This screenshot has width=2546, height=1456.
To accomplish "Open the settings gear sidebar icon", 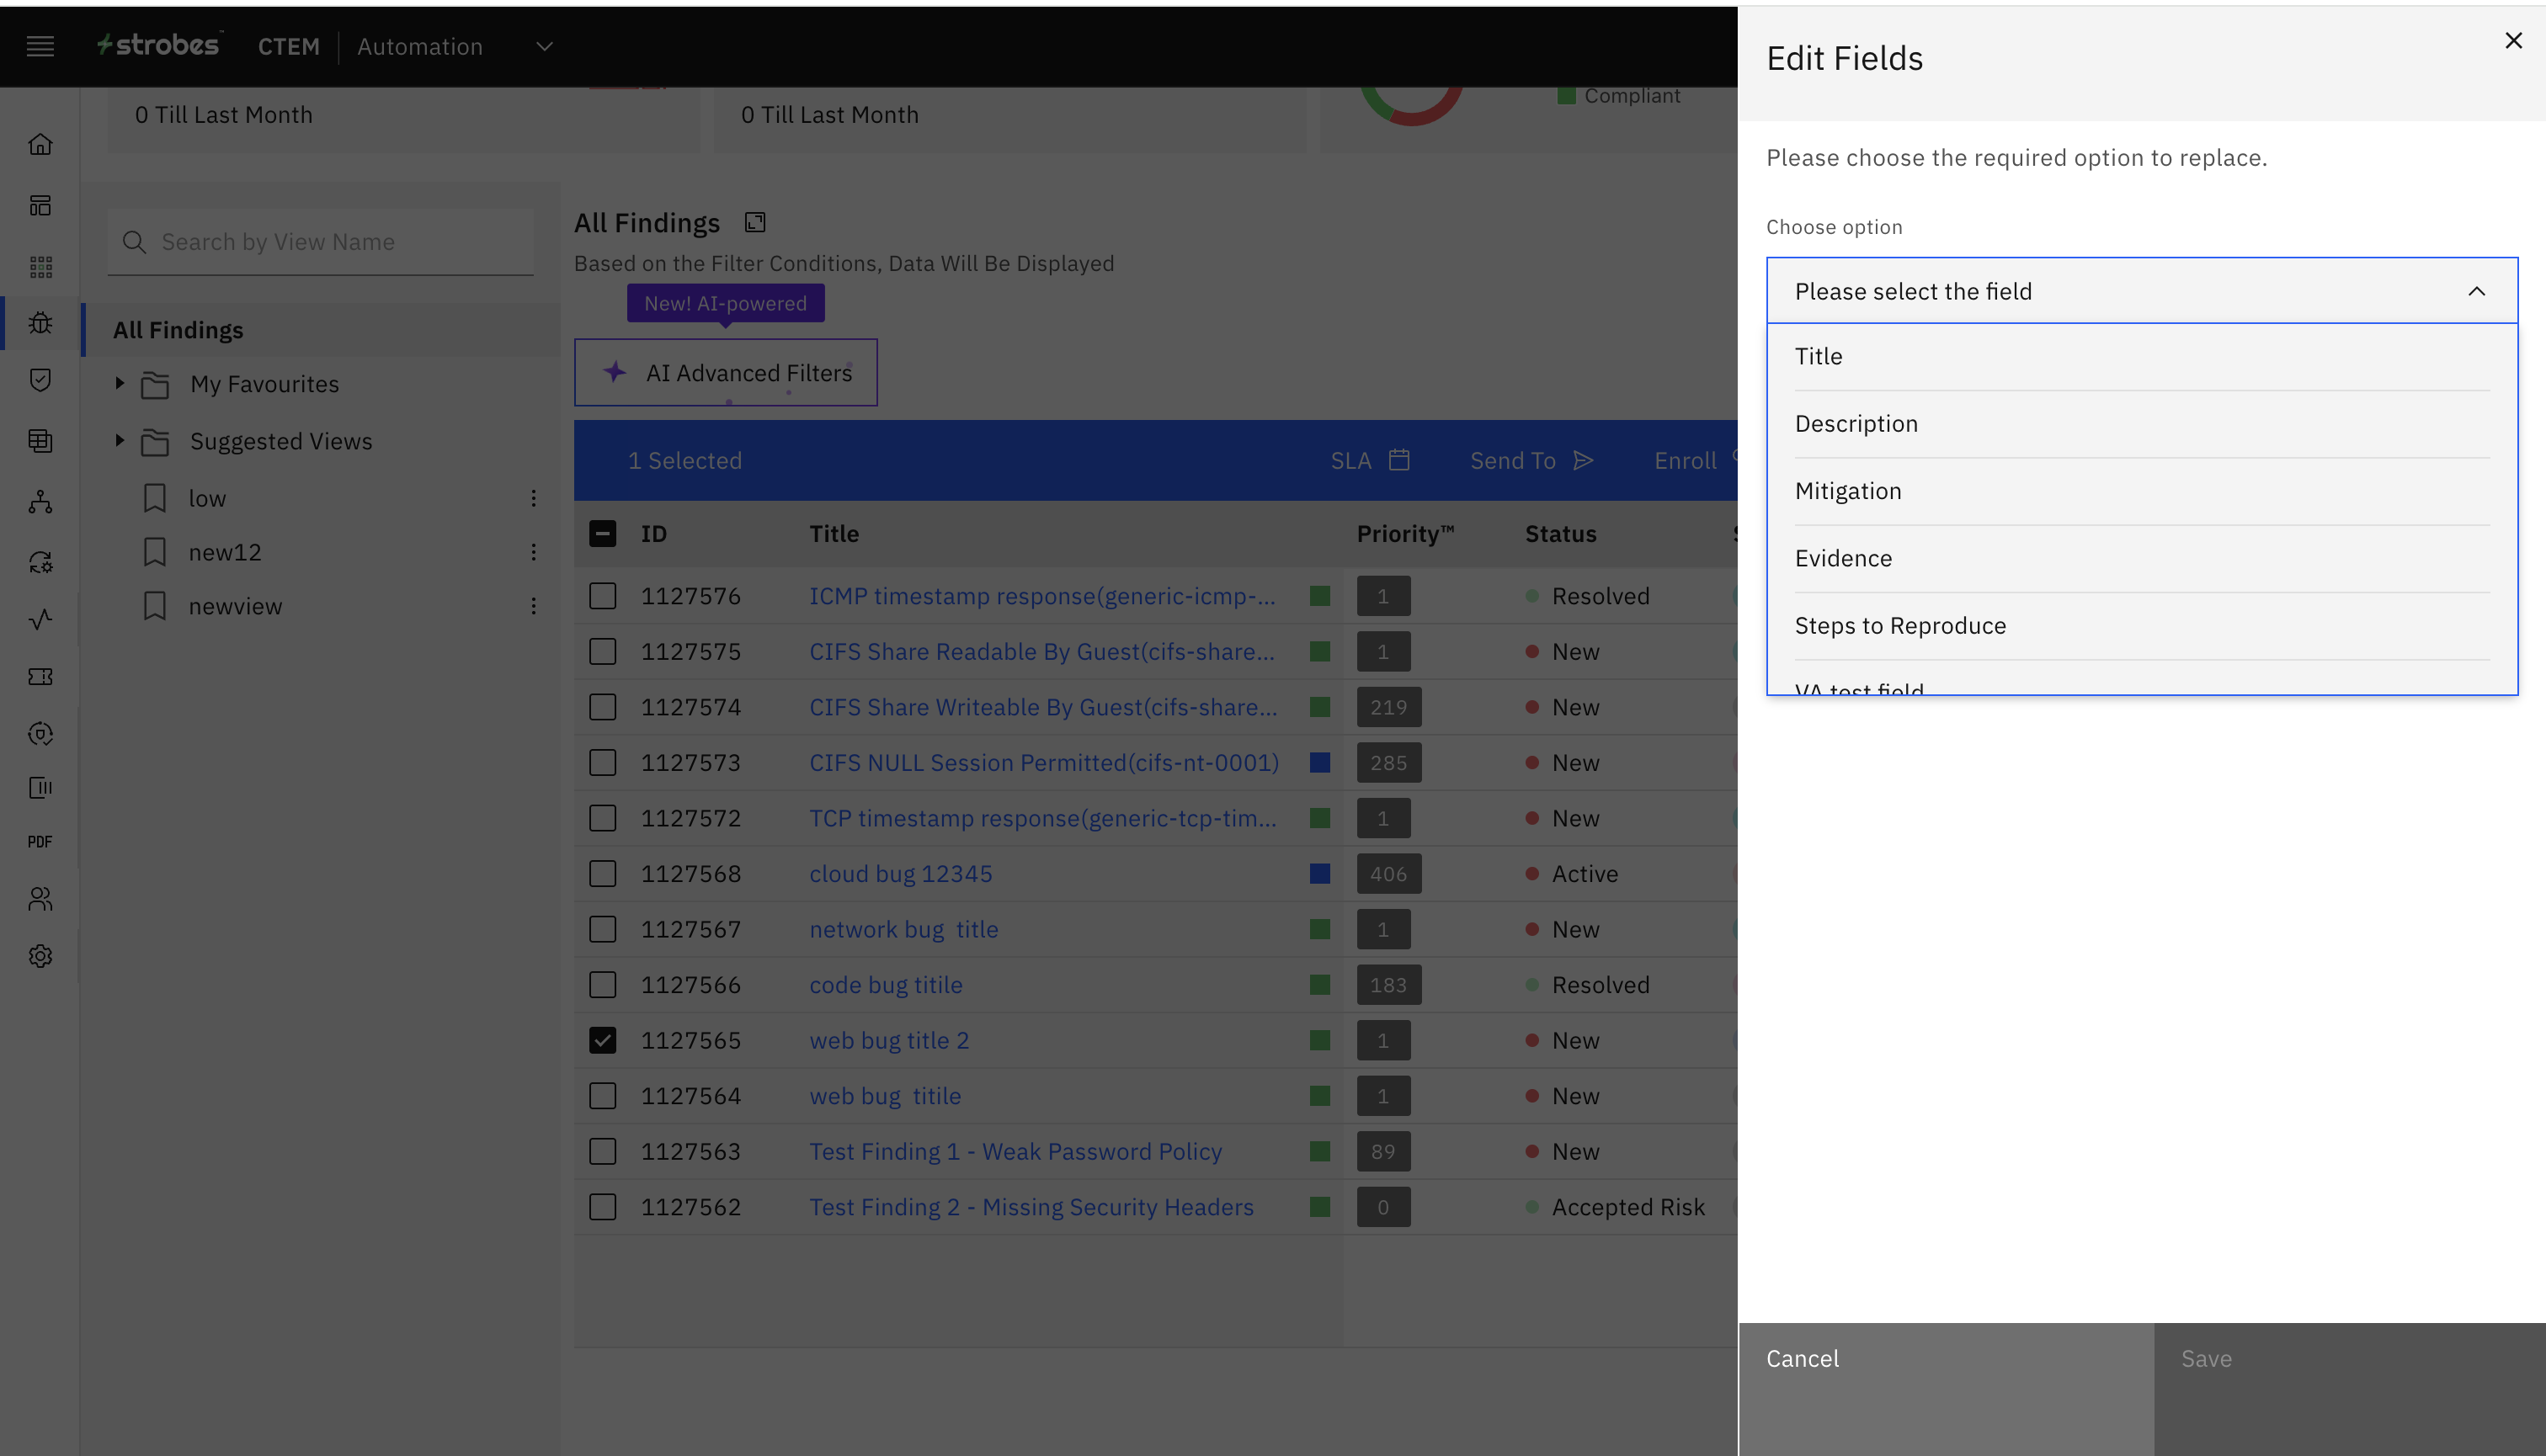I will click(40, 956).
